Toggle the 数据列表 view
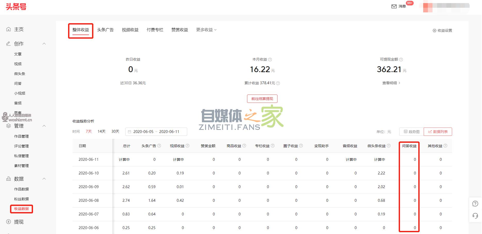The image size is (482, 234). tap(438, 131)
